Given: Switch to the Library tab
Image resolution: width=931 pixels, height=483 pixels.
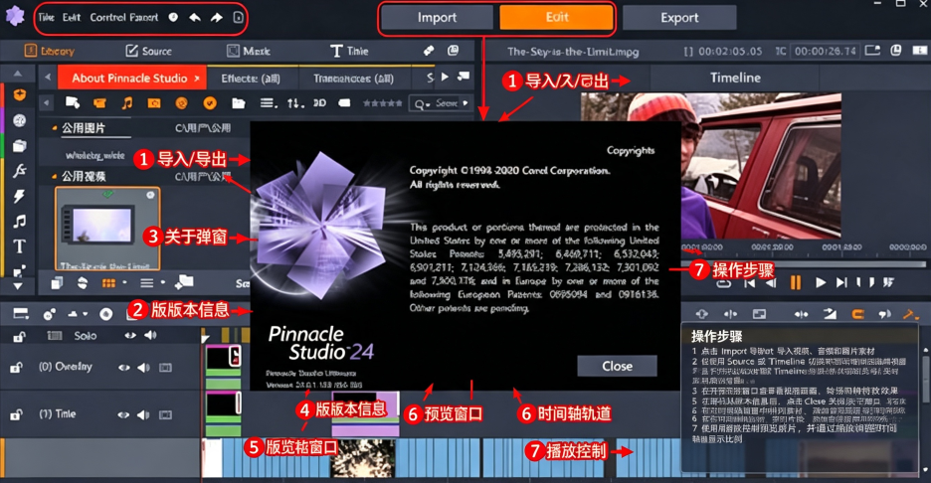Looking at the screenshot, I should (x=50, y=51).
